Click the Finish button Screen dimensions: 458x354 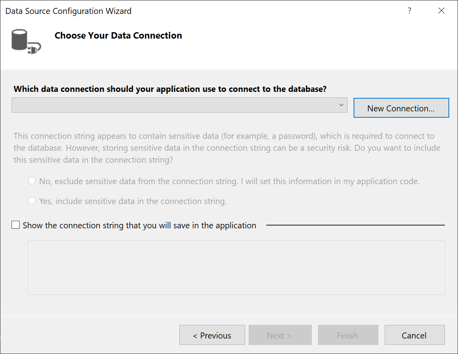tap(347, 335)
